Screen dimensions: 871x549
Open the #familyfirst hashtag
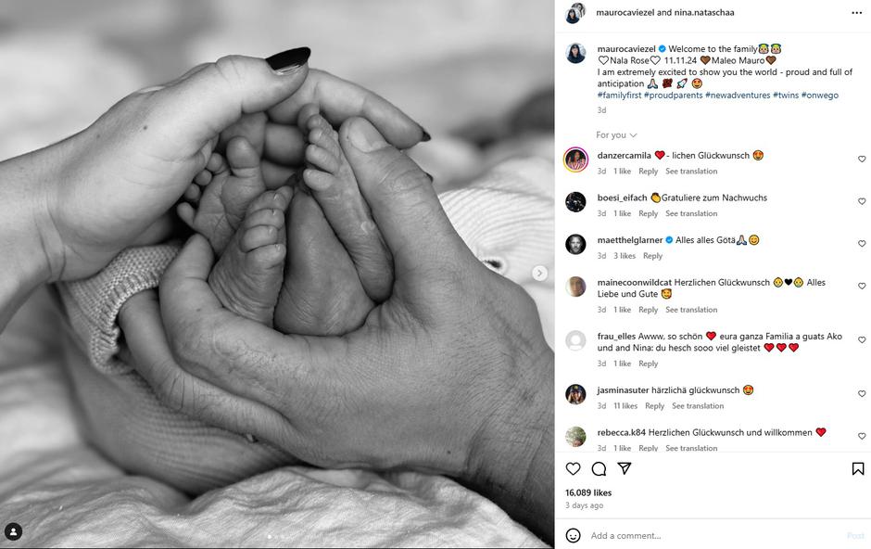619,95
